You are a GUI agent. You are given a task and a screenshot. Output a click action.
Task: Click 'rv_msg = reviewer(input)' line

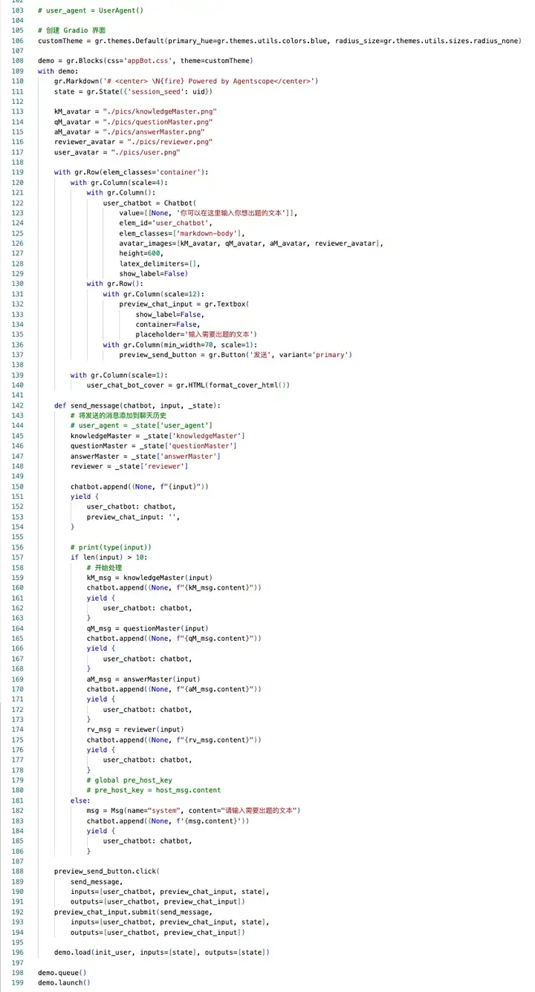135,728
